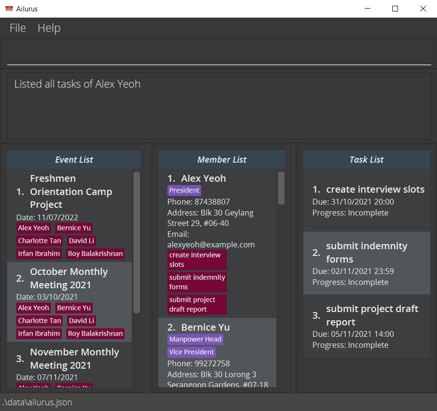Open the Help menu
437x411 pixels.
(49, 28)
